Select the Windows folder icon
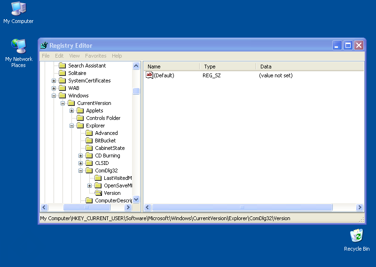Screen dimensions: 376x267 63,96
